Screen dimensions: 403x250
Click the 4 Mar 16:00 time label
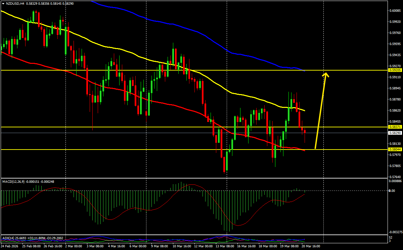[x=117, y=247]
